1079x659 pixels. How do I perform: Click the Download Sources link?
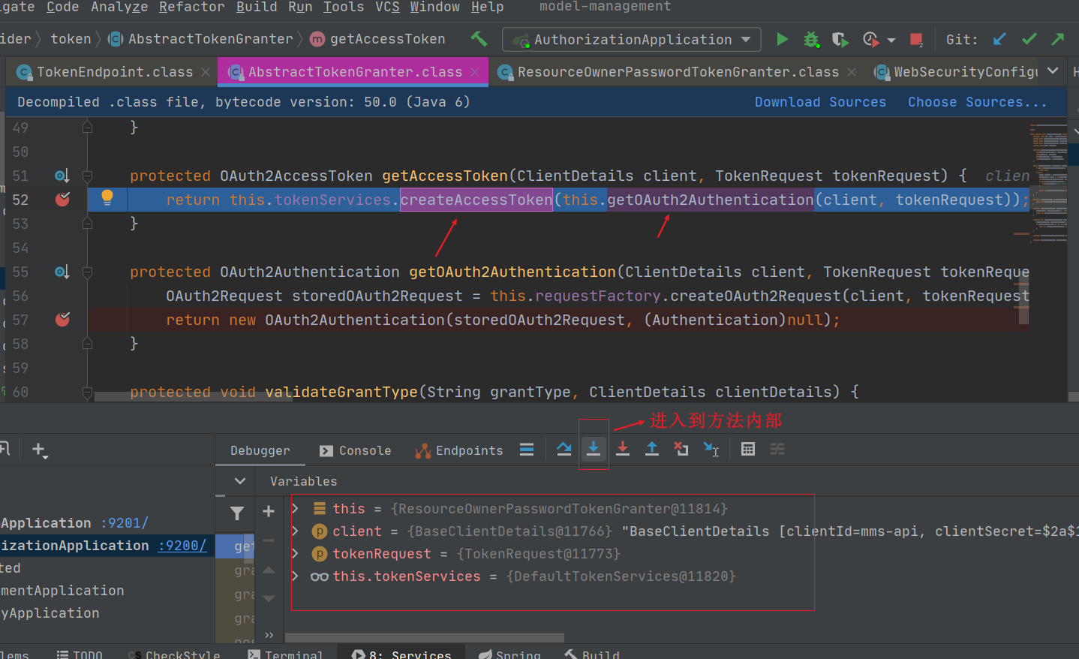[x=819, y=102]
